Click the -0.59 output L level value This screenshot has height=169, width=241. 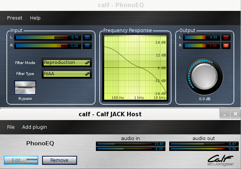click(213, 37)
